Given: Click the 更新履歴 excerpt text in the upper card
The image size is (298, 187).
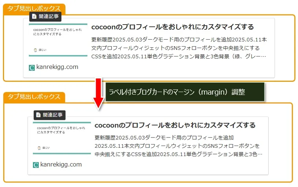Looking at the screenshot, I should (x=179, y=48).
